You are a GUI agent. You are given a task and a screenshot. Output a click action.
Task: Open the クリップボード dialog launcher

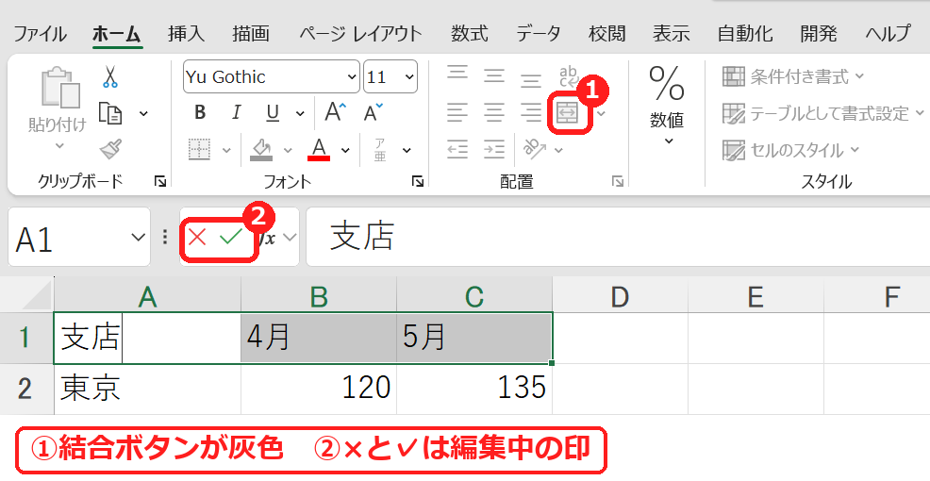tap(160, 182)
